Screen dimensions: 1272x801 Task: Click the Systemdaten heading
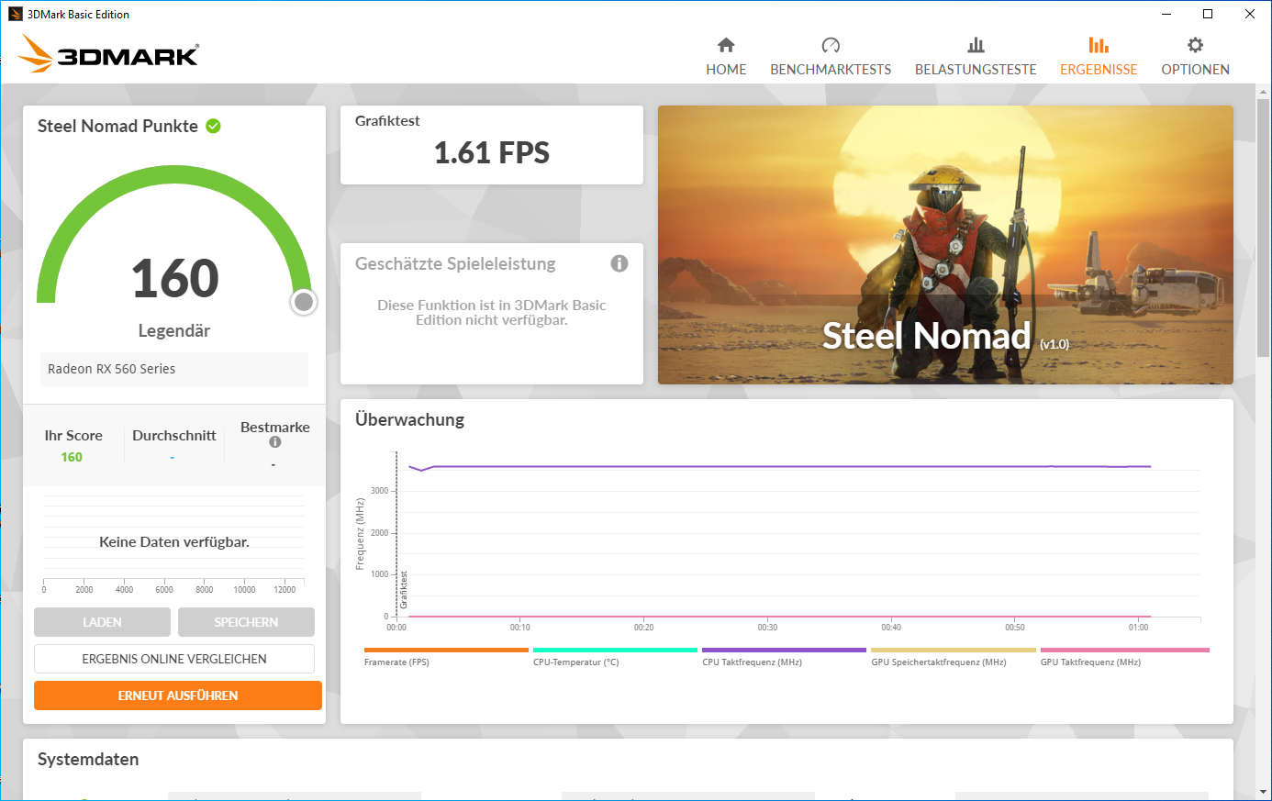coord(88,760)
